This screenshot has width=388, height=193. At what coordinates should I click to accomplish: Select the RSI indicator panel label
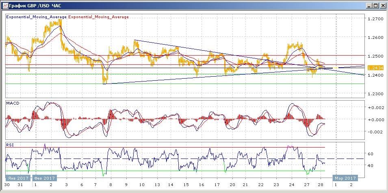[9, 145]
